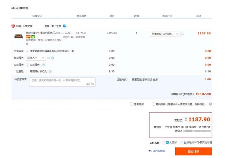Click the 单价 column header
Image resolution: width=241 pixels, height=158 pixels.
pos(112,16)
